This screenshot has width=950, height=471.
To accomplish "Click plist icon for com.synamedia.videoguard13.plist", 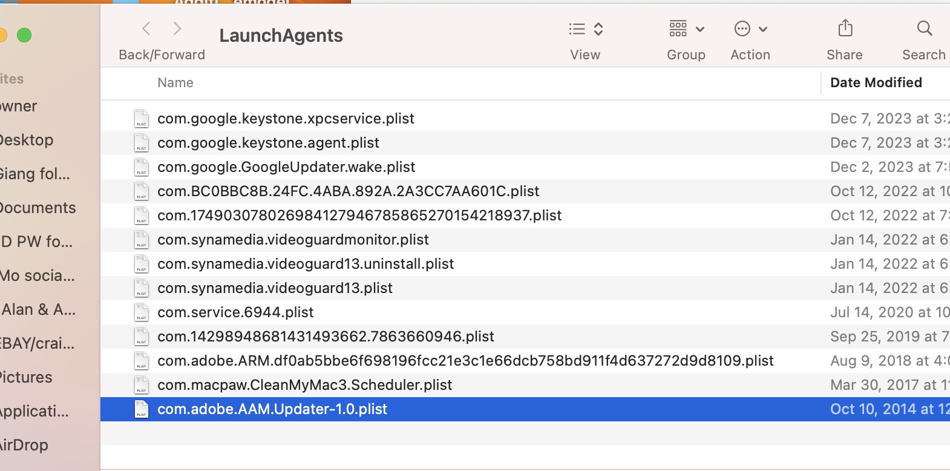I will pos(142,288).
